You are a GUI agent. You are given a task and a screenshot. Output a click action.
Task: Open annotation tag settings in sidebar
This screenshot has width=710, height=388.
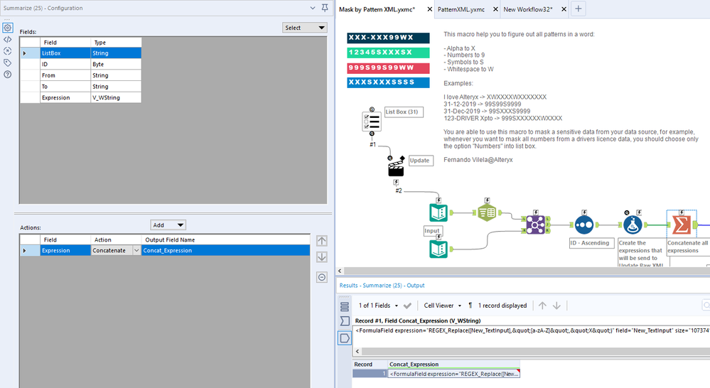(7, 63)
